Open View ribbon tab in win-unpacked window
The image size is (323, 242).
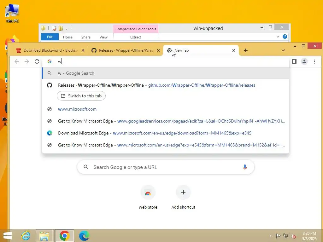(103, 37)
